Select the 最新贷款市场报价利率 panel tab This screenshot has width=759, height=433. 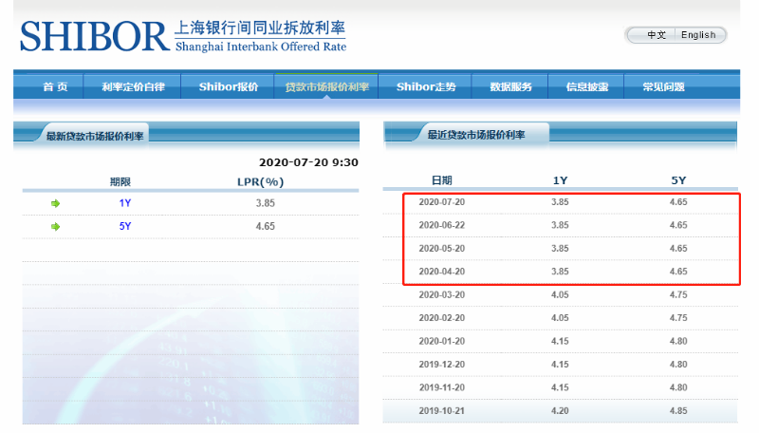pyautogui.click(x=95, y=136)
